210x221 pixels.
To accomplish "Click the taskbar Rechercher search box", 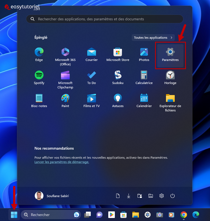I will tap(51, 215).
